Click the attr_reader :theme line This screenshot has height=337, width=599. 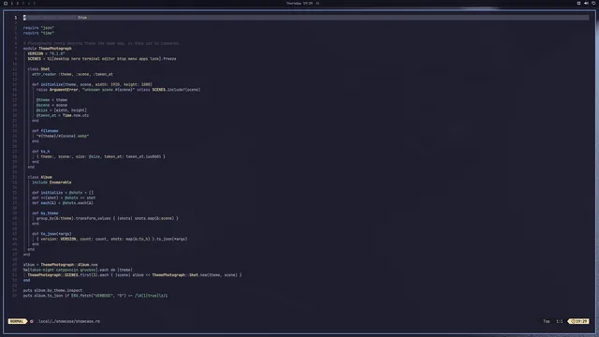[72, 74]
